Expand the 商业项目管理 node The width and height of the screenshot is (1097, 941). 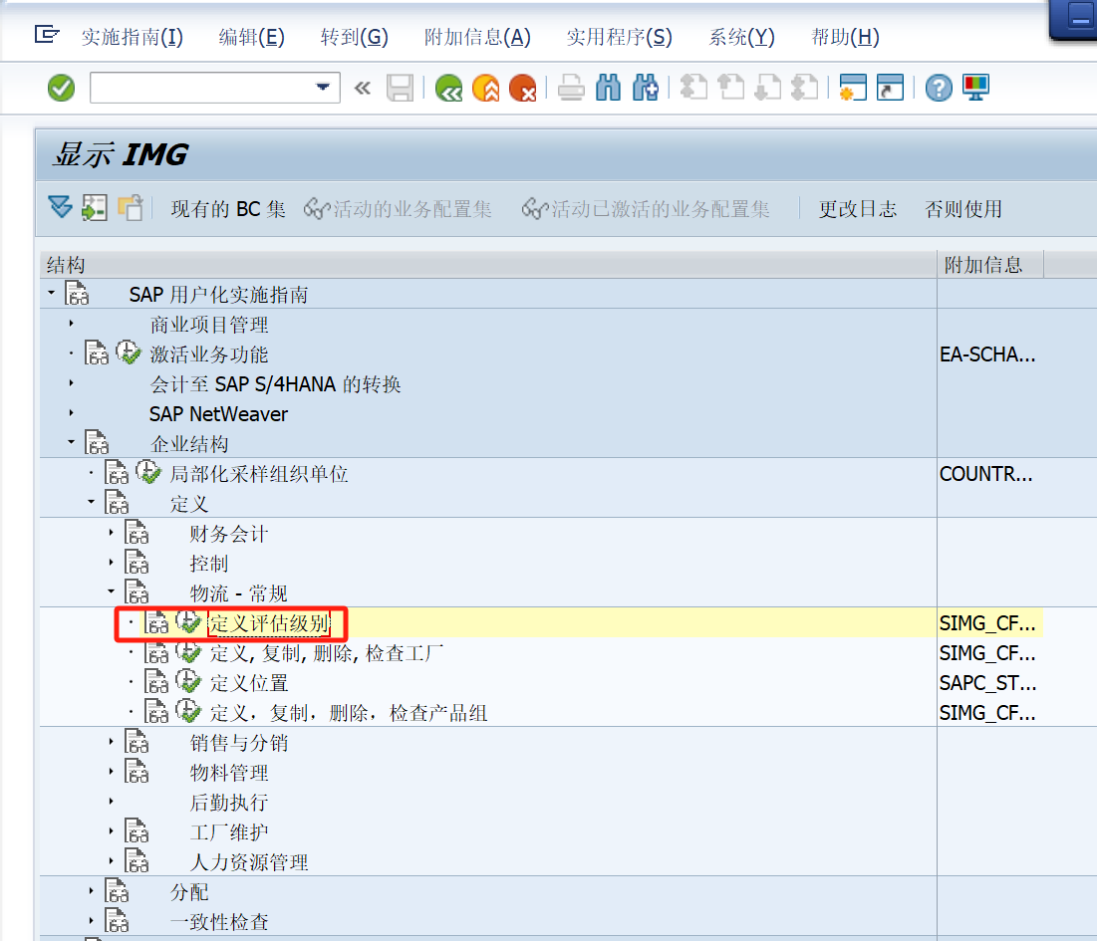[72, 324]
